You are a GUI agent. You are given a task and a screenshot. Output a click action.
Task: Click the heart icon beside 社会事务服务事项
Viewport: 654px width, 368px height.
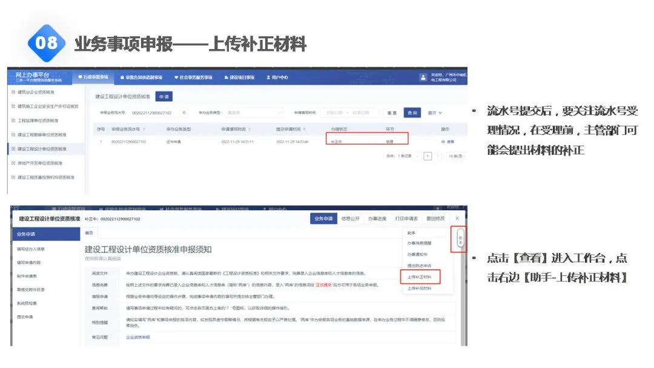coord(176,76)
